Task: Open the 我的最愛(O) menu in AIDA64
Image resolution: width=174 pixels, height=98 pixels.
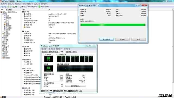Action: point(27,4)
